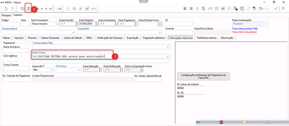
Task: Click the checkmark confirm icon at the far right
Action: (276, 8)
